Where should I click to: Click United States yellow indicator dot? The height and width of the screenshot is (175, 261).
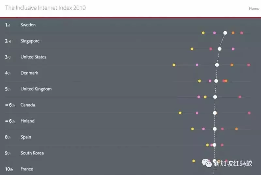click(174, 65)
